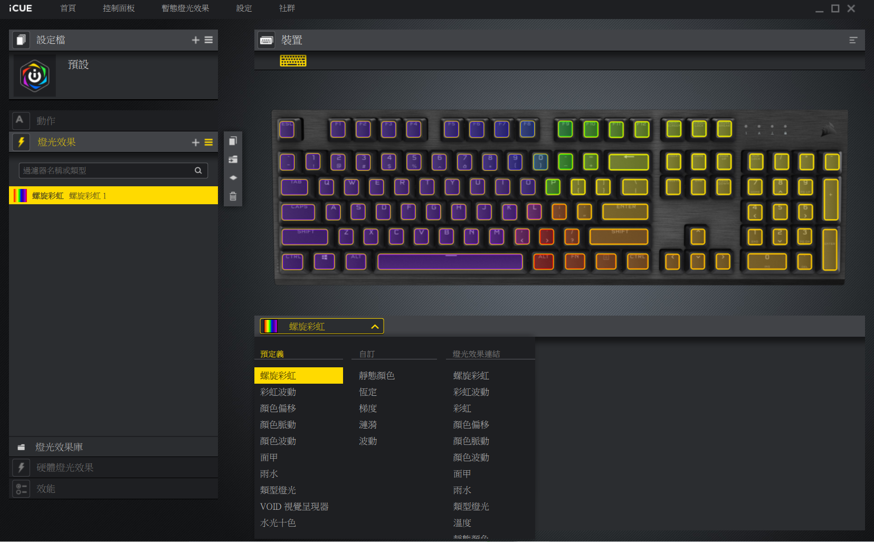
Task: Switch to 控制面板 tab
Action: [119, 8]
